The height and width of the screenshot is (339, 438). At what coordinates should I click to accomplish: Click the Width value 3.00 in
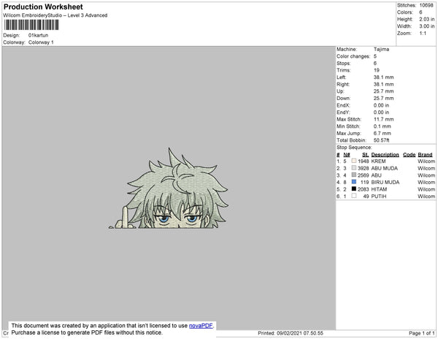tap(427, 26)
